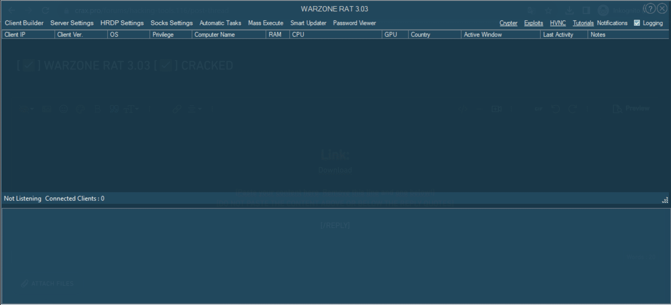671x305 pixels.
Task: Click the resize grip in the status bar
Action: pos(665,200)
